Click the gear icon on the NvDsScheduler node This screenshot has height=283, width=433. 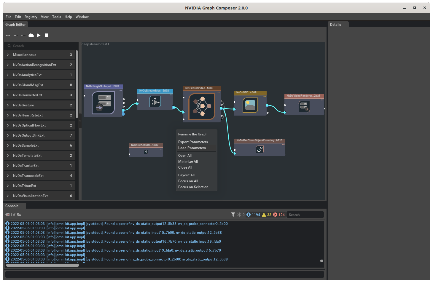(x=146, y=152)
